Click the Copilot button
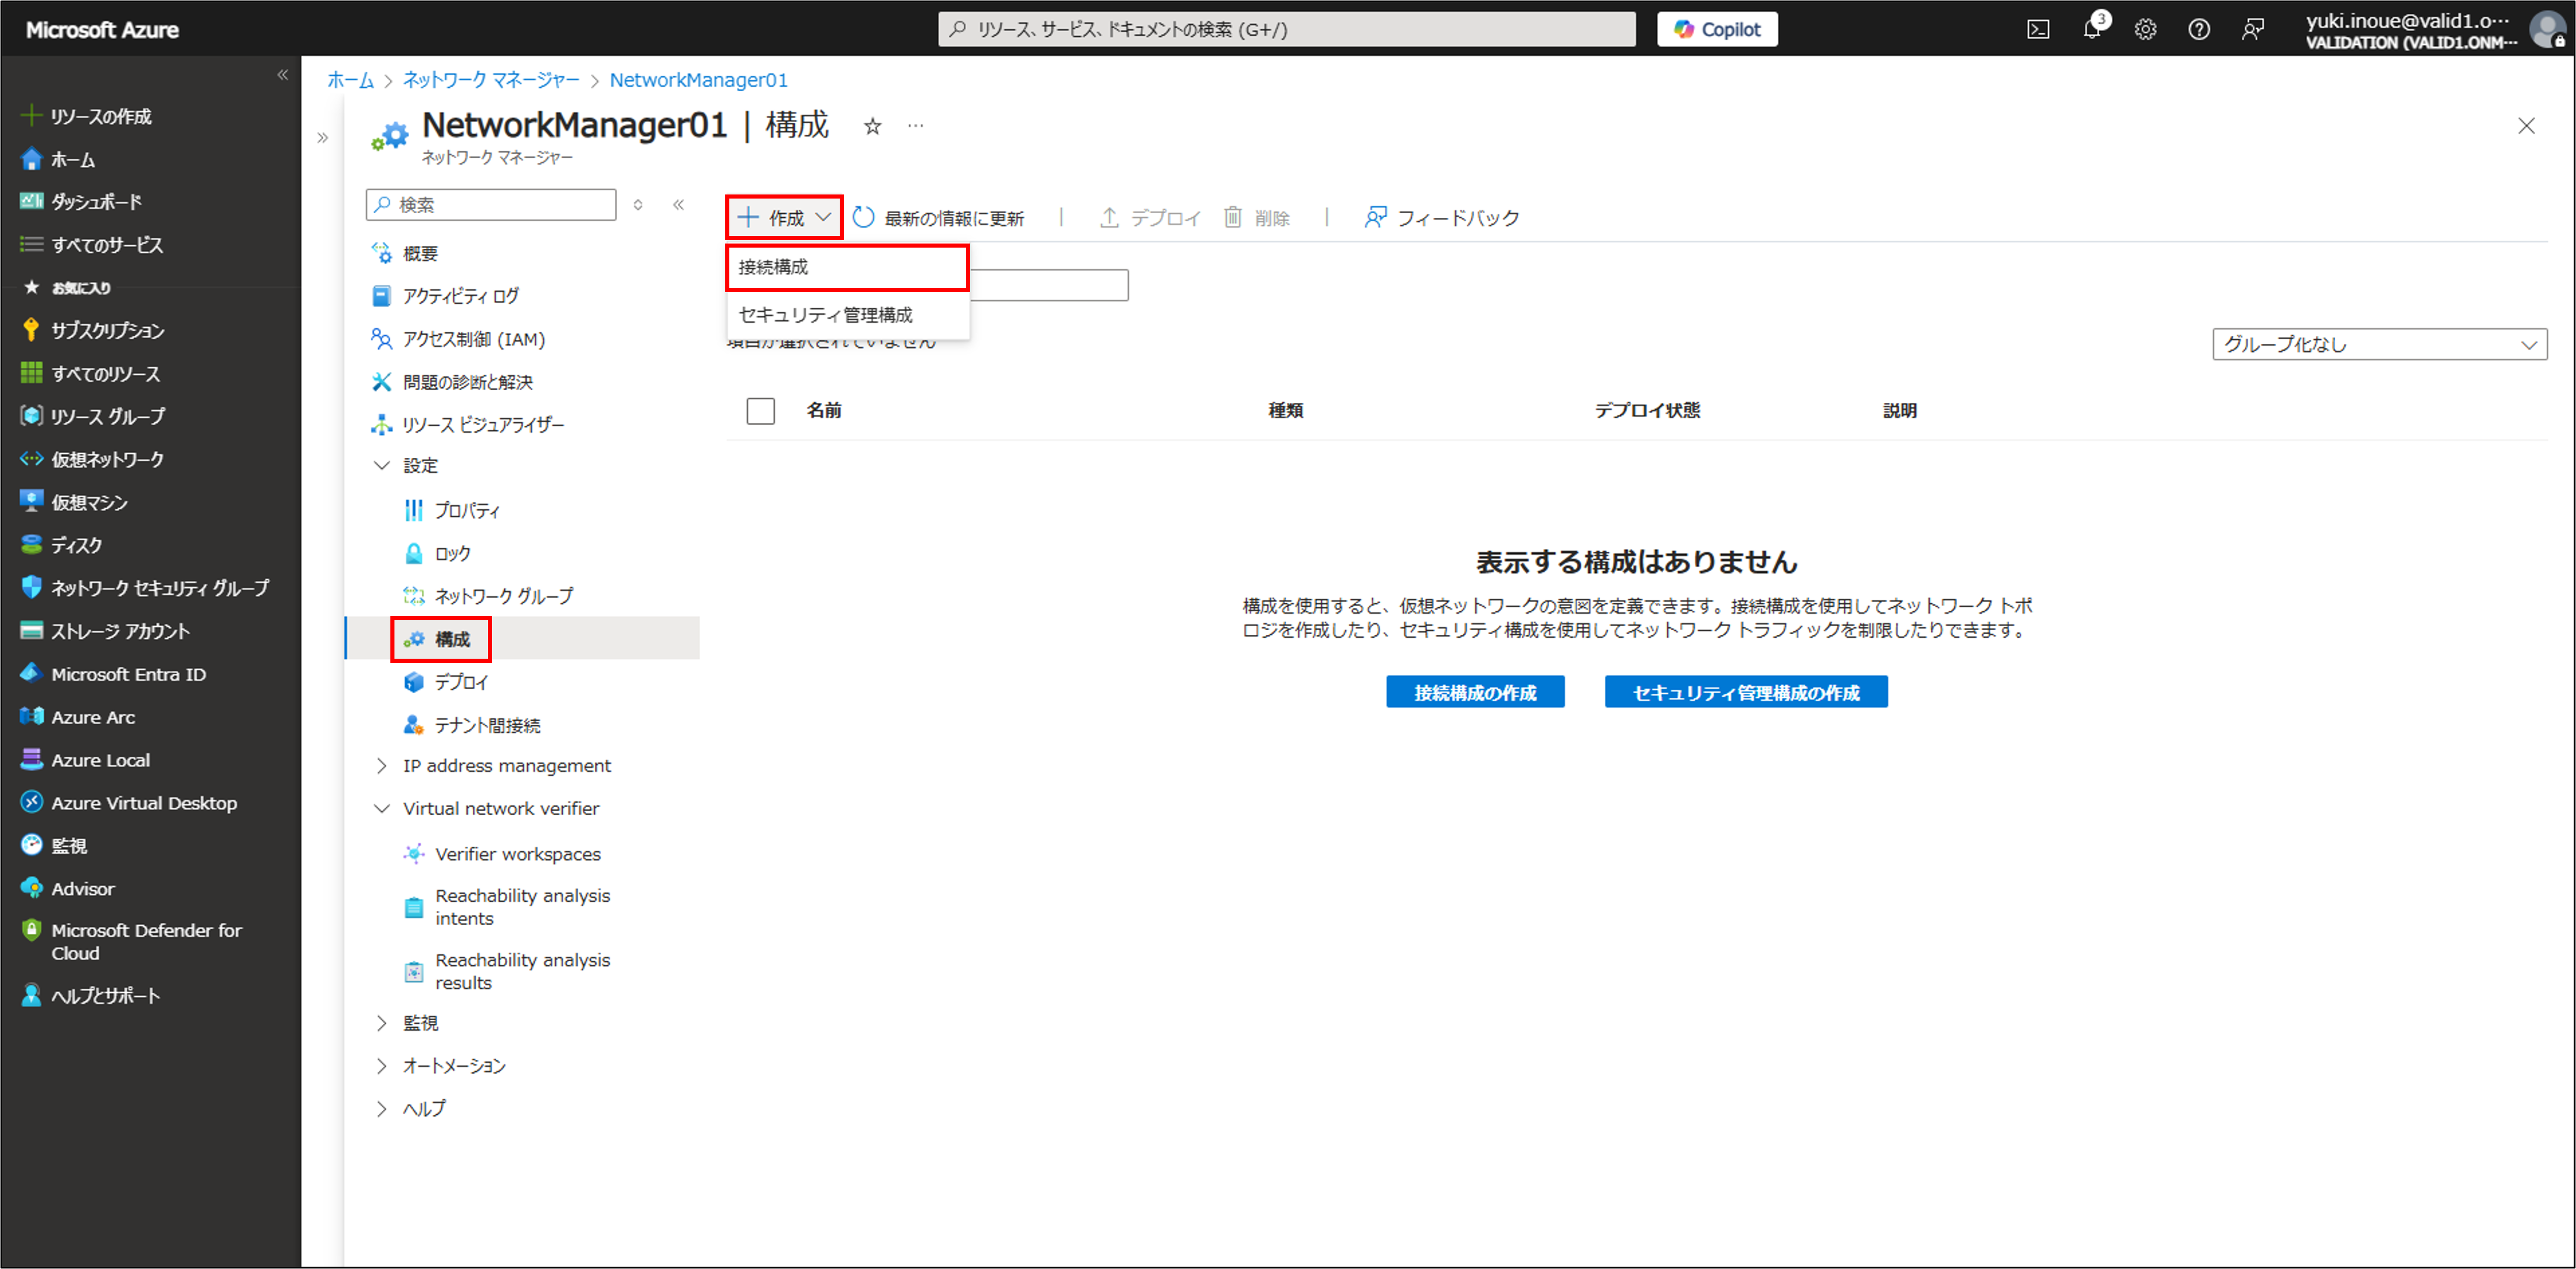This screenshot has width=2576, height=1269. pos(1717,30)
